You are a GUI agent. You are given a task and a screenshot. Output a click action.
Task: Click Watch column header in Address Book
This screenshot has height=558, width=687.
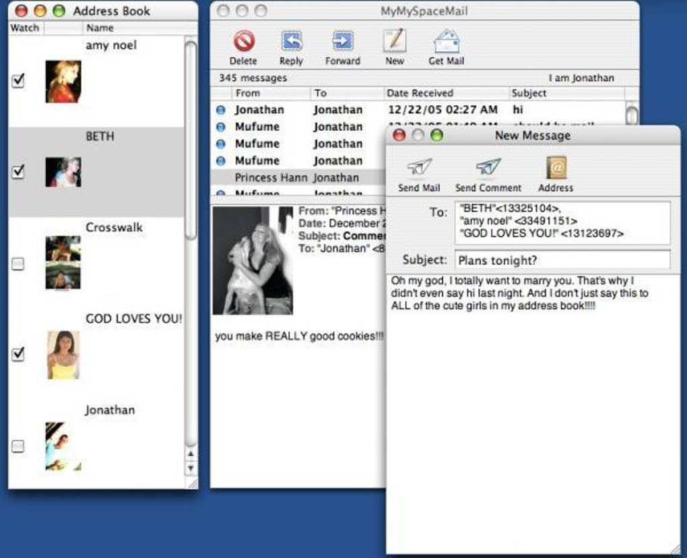click(x=26, y=28)
